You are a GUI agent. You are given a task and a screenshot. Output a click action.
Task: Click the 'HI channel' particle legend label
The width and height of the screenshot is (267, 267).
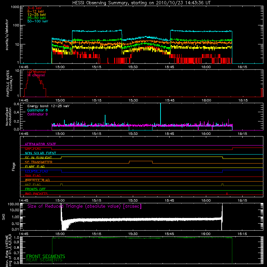[36, 75]
